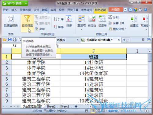Expand ribbon overflow arrow at right edge
Viewport: 153px width, 115px height.
pos(150,25)
